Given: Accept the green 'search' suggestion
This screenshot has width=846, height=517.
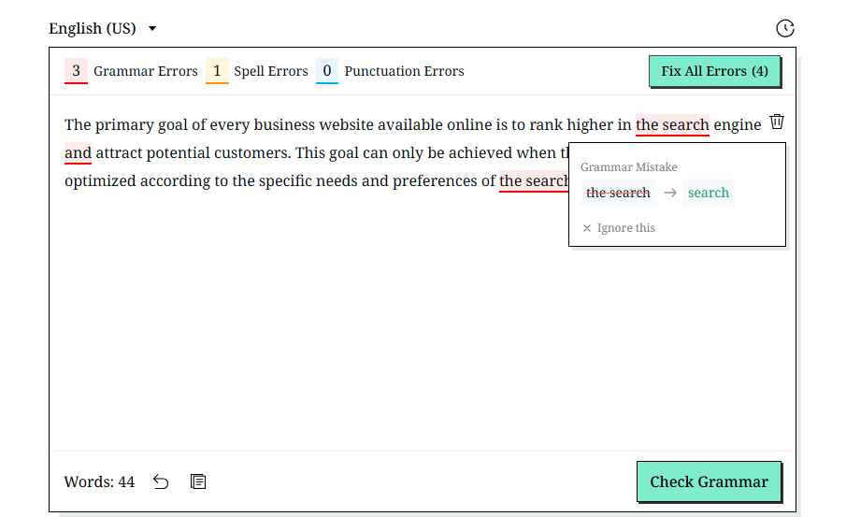Looking at the screenshot, I should tap(708, 193).
